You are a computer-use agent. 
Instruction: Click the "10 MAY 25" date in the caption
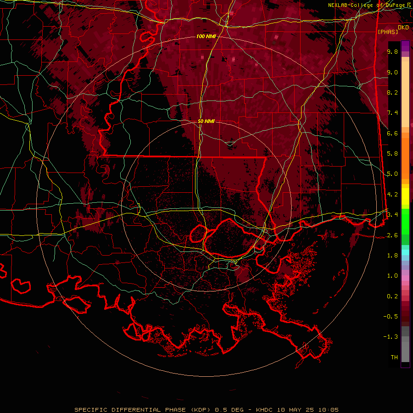point(295,410)
